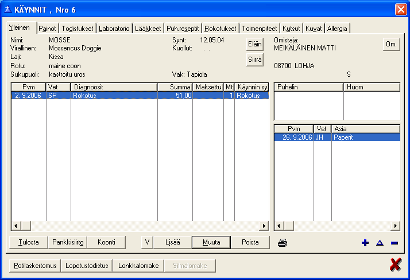Click the Eläin button

[255, 44]
